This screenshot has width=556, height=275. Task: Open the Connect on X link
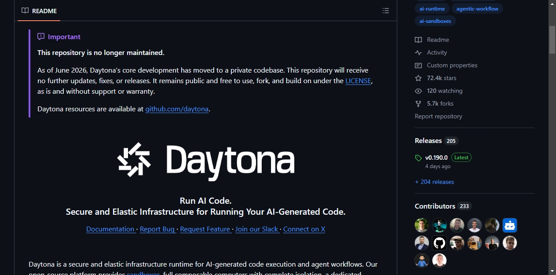[x=304, y=229]
